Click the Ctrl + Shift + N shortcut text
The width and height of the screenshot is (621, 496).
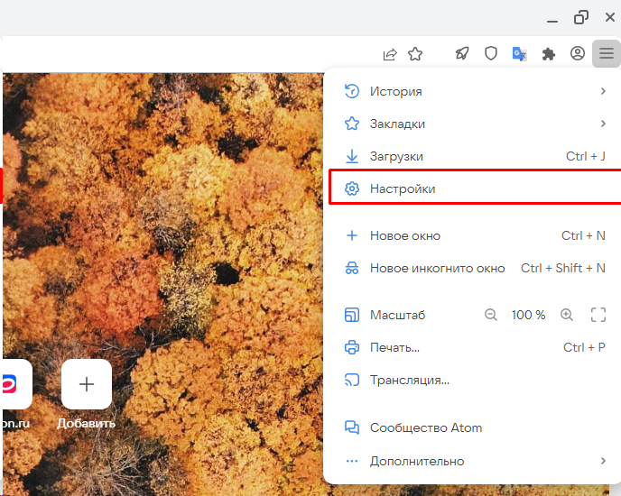[x=563, y=269]
